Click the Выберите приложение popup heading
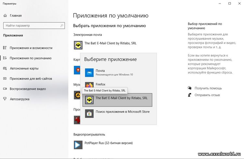The image size is (244, 159). coord(110,59)
